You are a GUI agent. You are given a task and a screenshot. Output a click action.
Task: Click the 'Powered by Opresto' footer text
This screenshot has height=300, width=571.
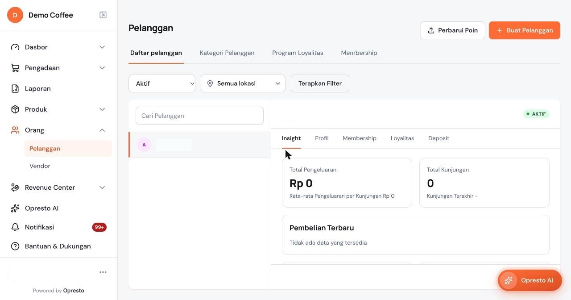[58, 291]
